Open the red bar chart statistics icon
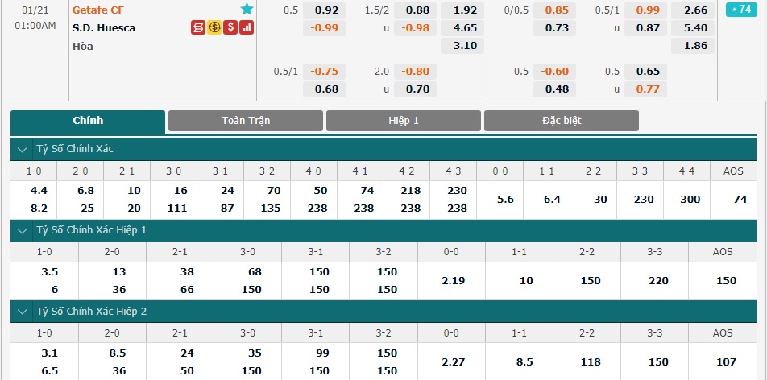 coord(247,28)
